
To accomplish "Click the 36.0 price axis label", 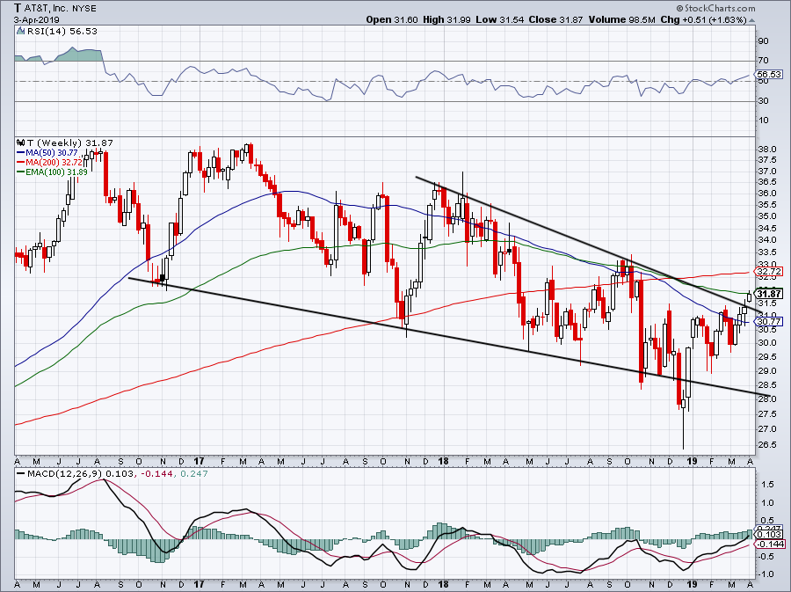I will click(x=766, y=194).
